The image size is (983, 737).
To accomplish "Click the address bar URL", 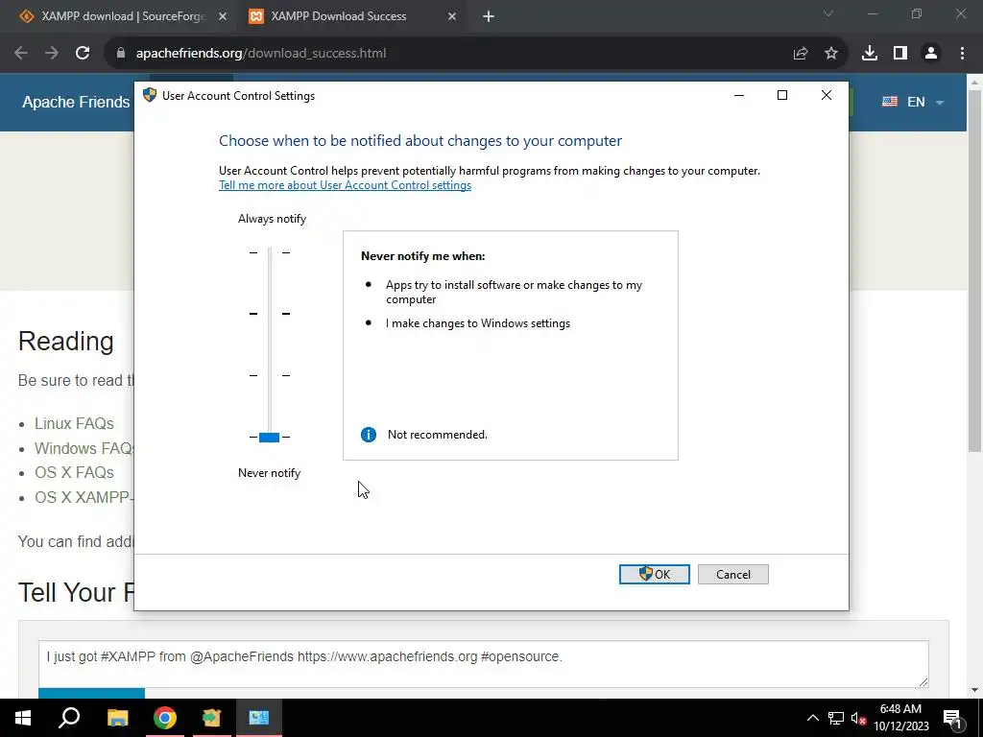I will pos(261,54).
